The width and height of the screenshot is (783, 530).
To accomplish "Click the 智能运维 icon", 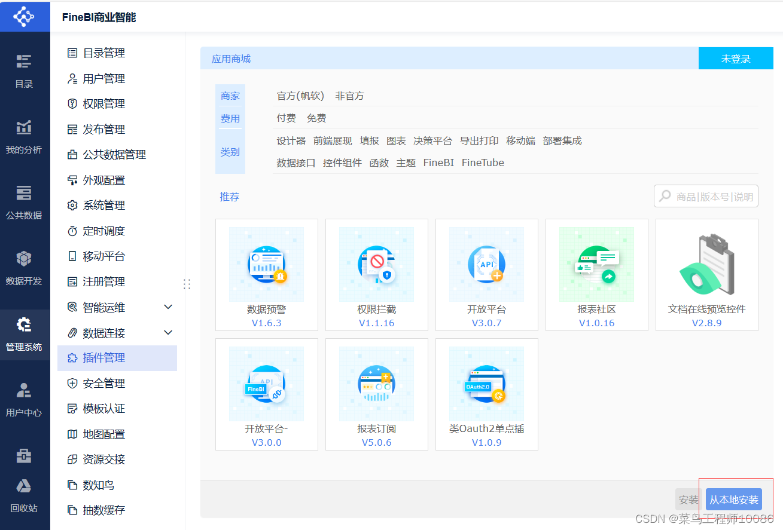I will [72, 307].
